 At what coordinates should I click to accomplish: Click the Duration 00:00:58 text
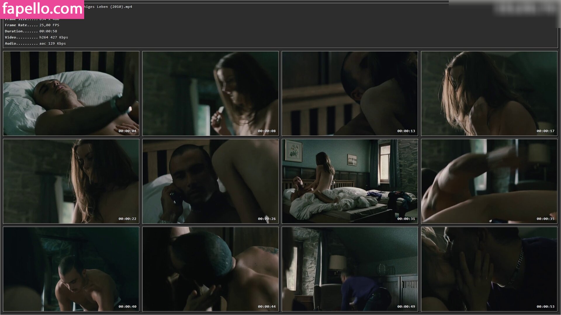pyautogui.click(x=31, y=31)
